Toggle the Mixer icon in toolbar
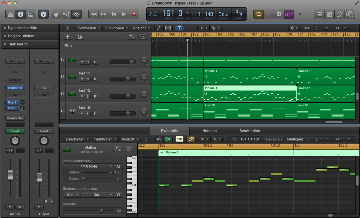This screenshot has height=218, width=360. (66, 14)
